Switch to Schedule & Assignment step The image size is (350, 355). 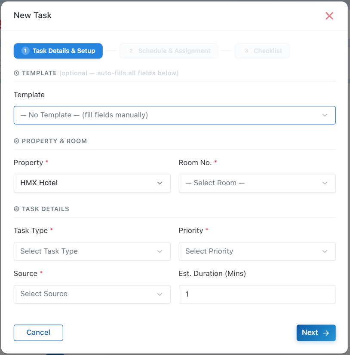pos(169,51)
